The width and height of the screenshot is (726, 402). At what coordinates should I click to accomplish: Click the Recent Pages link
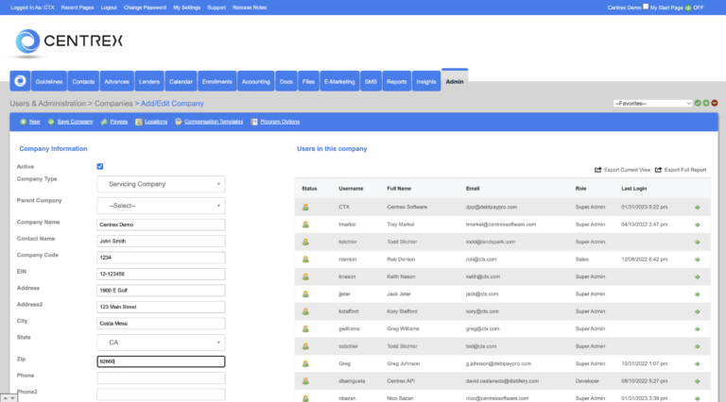[78, 8]
